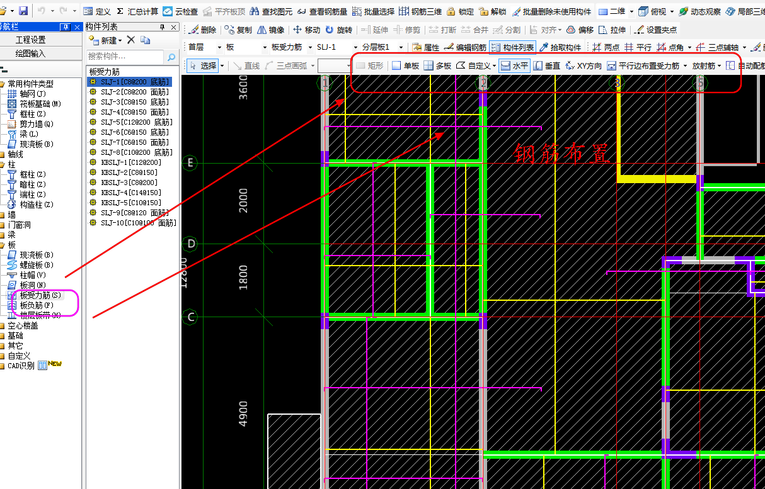Image resolution: width=765 pixels, height=489 pixels.
Task: Select 构造柱(Z) tree item
Action: tap(37, 205)
